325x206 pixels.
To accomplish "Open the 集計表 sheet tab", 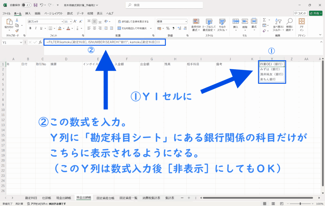I will coord(169,198).
